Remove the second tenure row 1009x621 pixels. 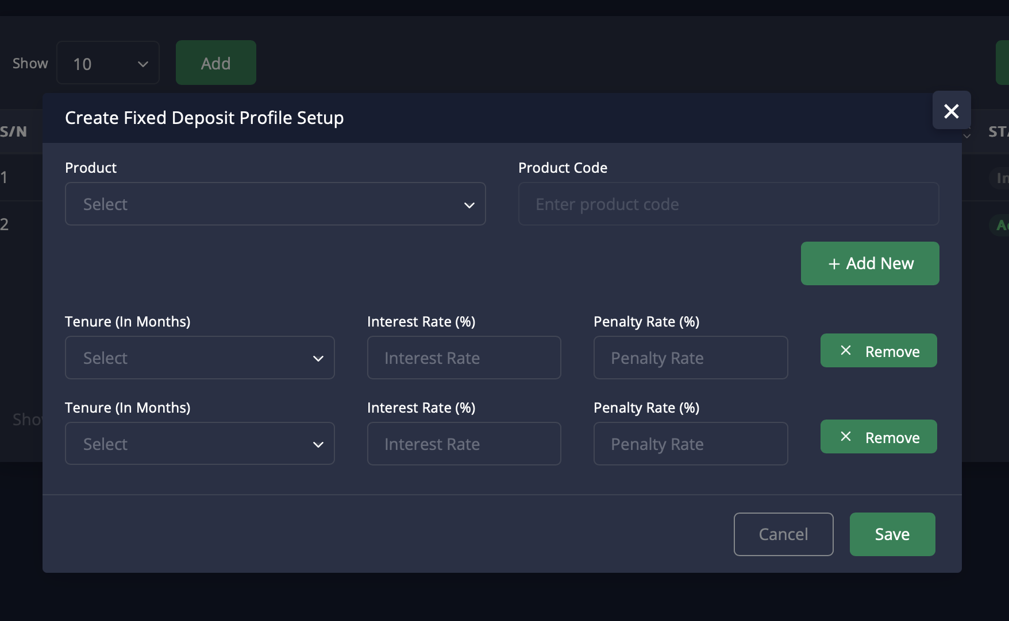[892, 437]
